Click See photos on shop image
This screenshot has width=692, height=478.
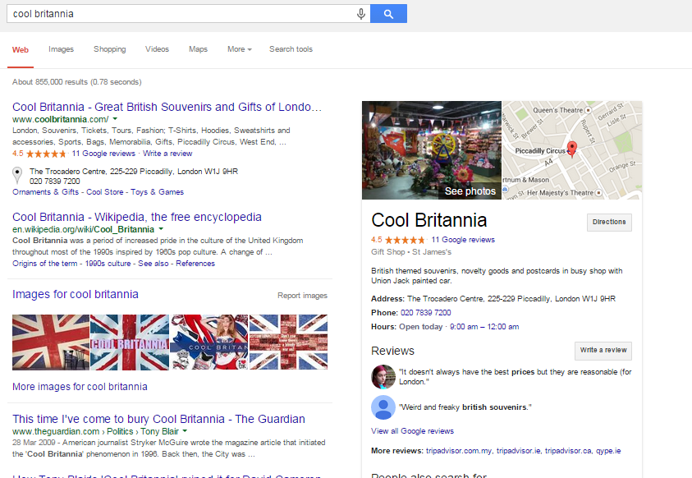[x=470, y=191]
